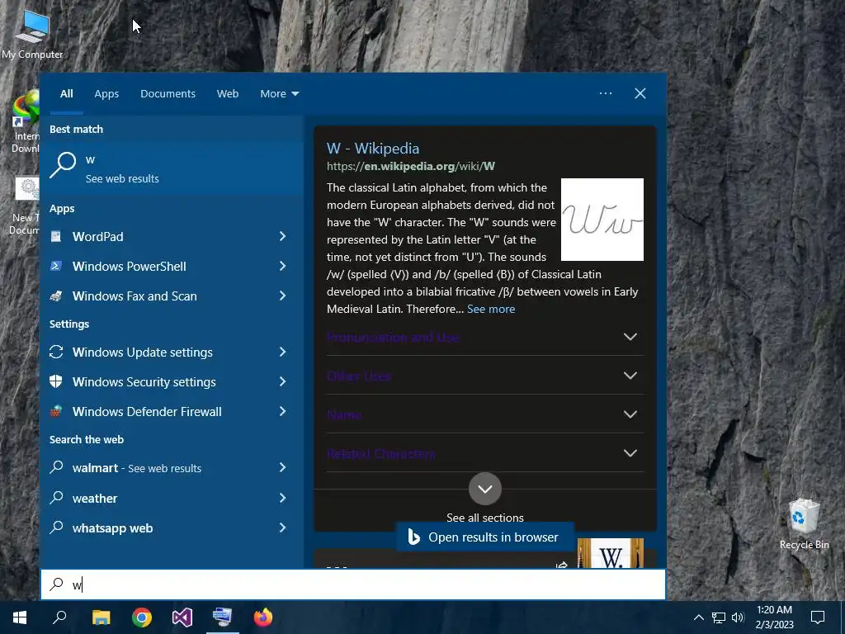Screen dimensions: 845x634
Task: Show hidden system tray icons
Action: pos(698,617)
